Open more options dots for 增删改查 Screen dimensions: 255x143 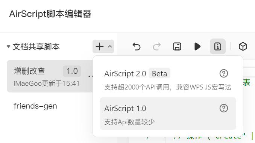pos(90,76)
